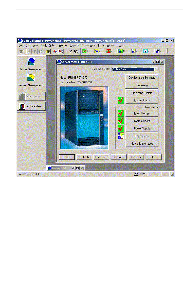Open the Setup menu
The width and height of the screenshot is (183, 282).
click(53, 45)
